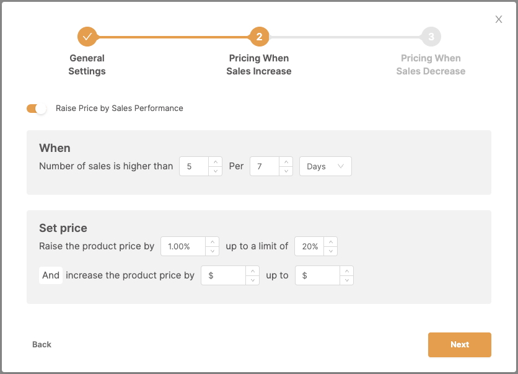Click the up arrow beside 1.00% raise field
Screen dimensions: 518x374
213,241
